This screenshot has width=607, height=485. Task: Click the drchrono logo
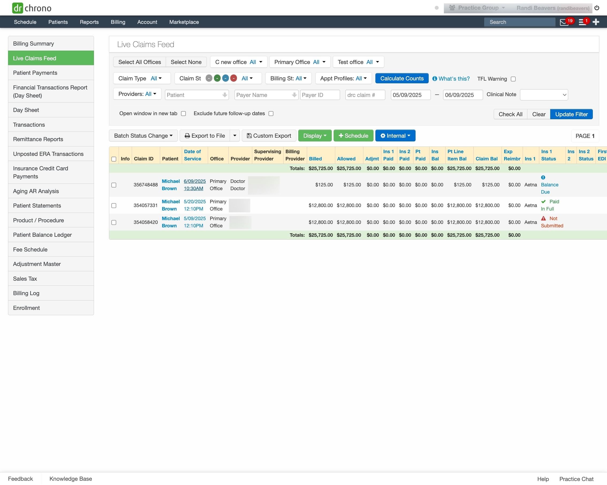click(32, 8)
